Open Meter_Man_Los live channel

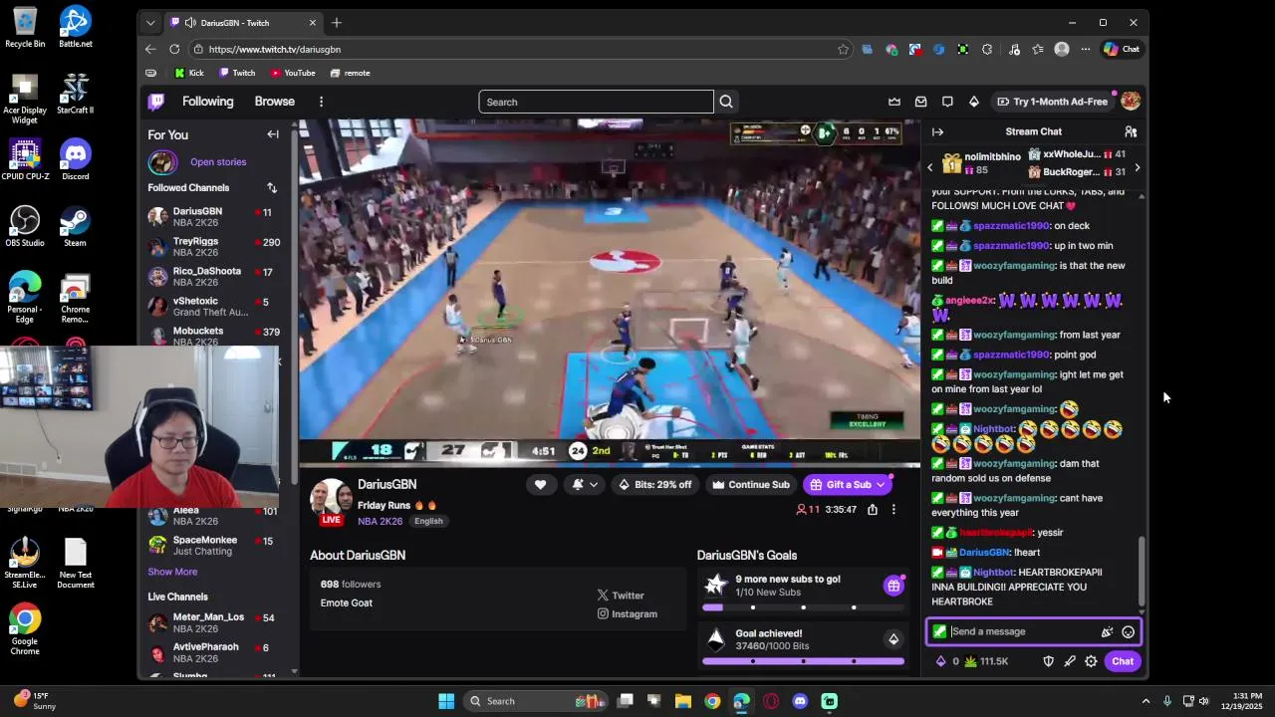(x=214, y=623)
